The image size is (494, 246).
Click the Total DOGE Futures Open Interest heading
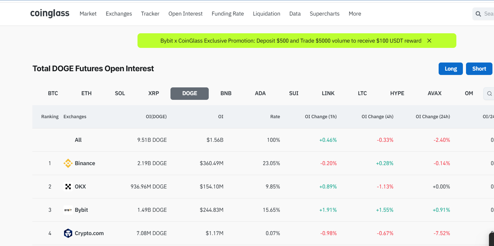pos(93,68)
